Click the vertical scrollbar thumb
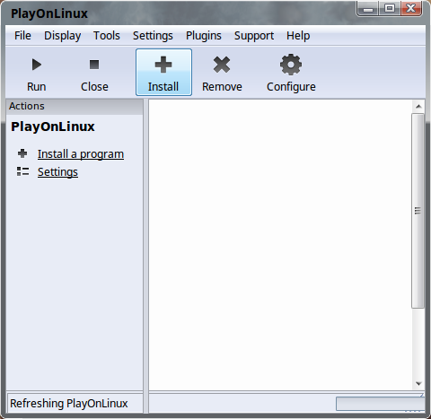Image resolution: width=431 pixels, height=419 pixels. (x=418, y=211)
